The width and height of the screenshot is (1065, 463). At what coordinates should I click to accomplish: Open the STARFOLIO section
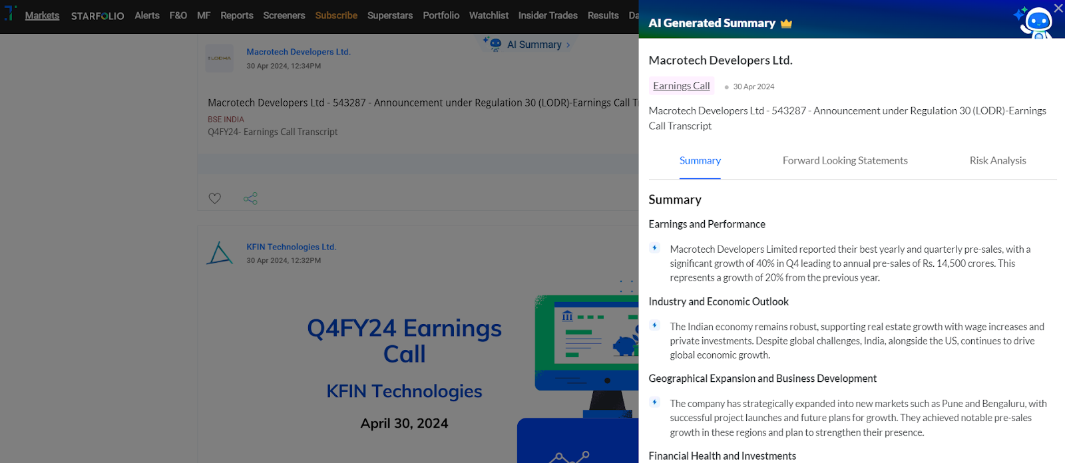click(98, 16)
